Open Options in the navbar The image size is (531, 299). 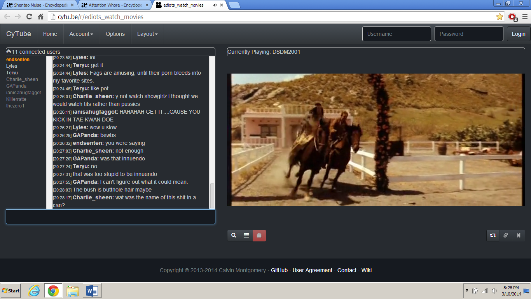point(115,34)
